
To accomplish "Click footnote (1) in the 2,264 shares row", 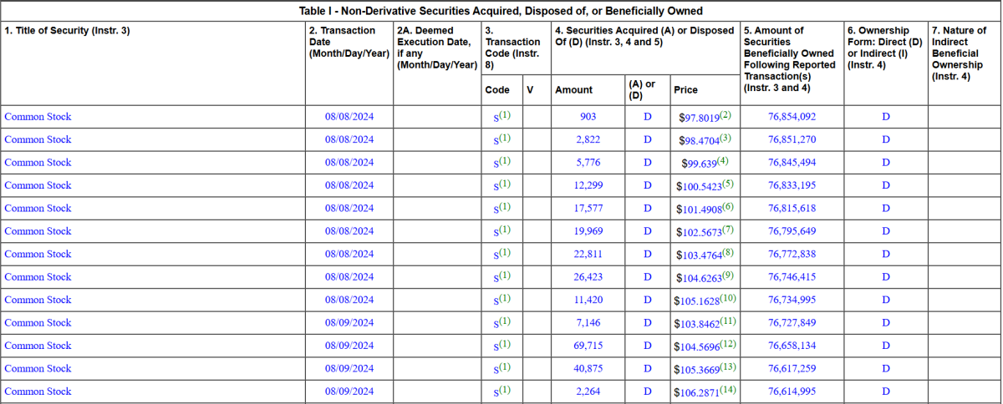I will (x=505, y=390).
